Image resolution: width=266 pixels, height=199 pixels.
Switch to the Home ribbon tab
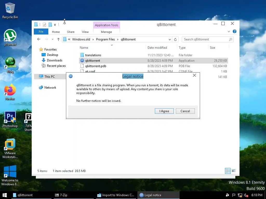[x=56, y=32]
